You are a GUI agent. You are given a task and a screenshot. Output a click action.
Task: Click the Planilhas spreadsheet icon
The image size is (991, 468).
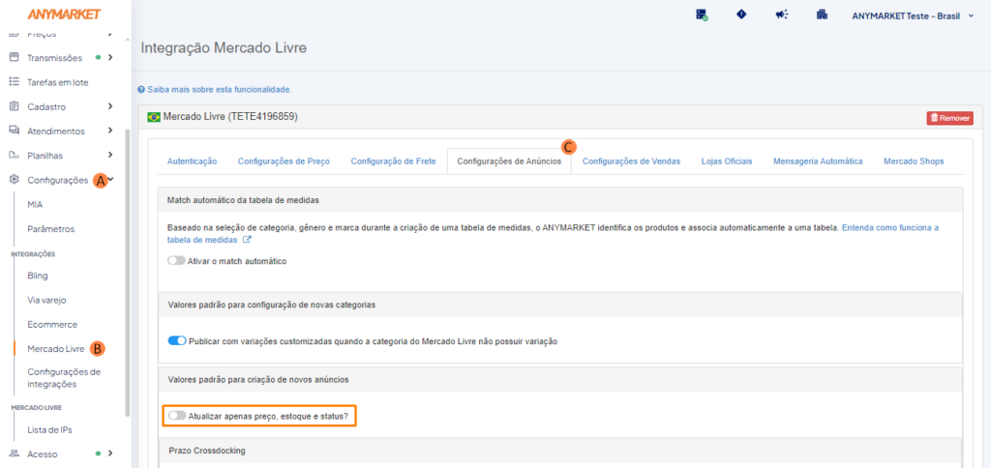pyautogui.click(x=14, y=155)
